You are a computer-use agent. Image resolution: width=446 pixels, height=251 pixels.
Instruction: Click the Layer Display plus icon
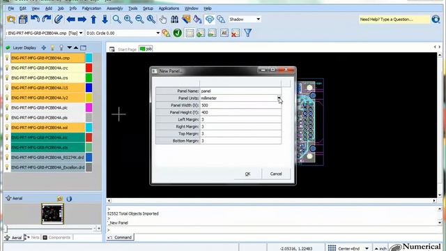(x=43, y=48)
